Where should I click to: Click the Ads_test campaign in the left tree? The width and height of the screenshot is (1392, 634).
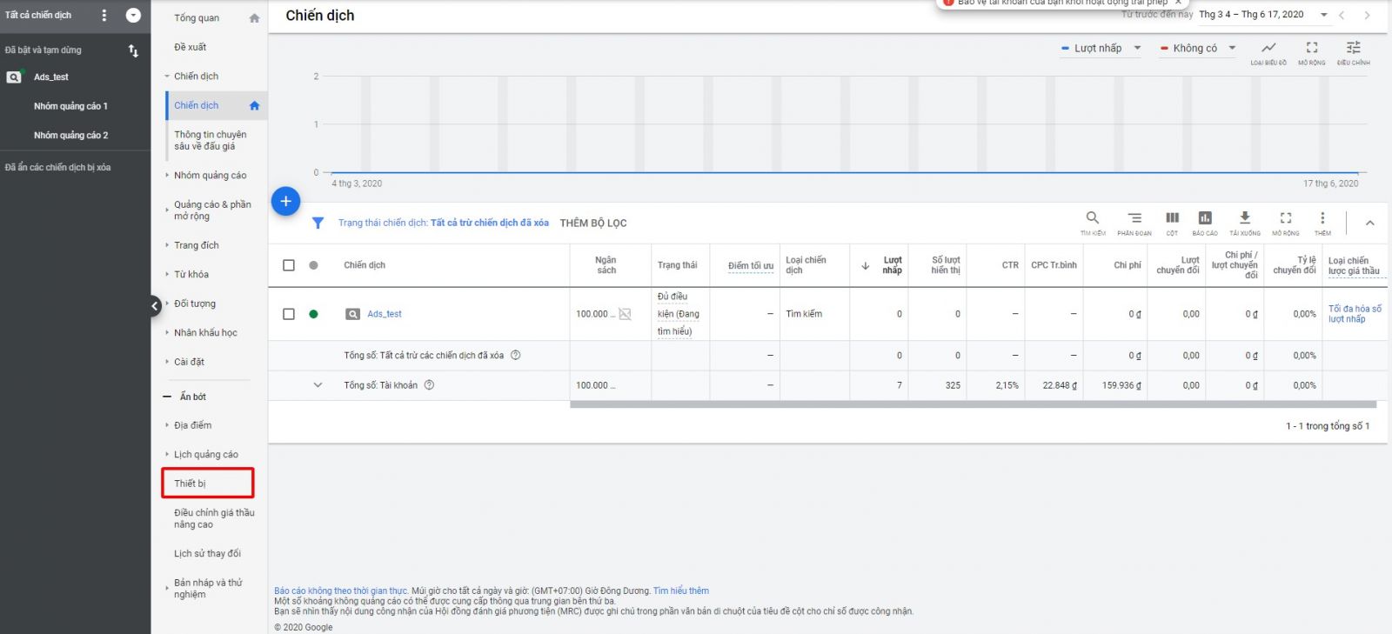(x=51, y=77)
